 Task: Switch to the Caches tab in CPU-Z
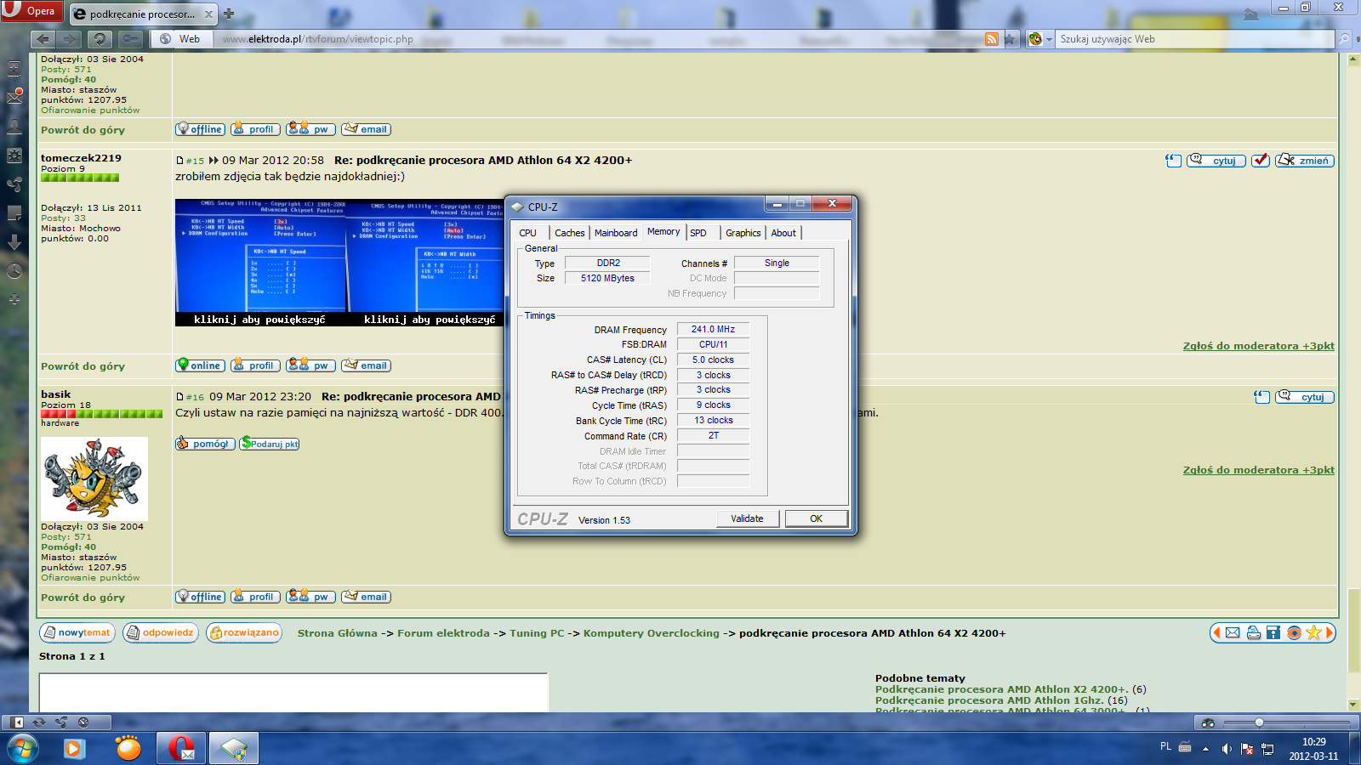(569, 233)
